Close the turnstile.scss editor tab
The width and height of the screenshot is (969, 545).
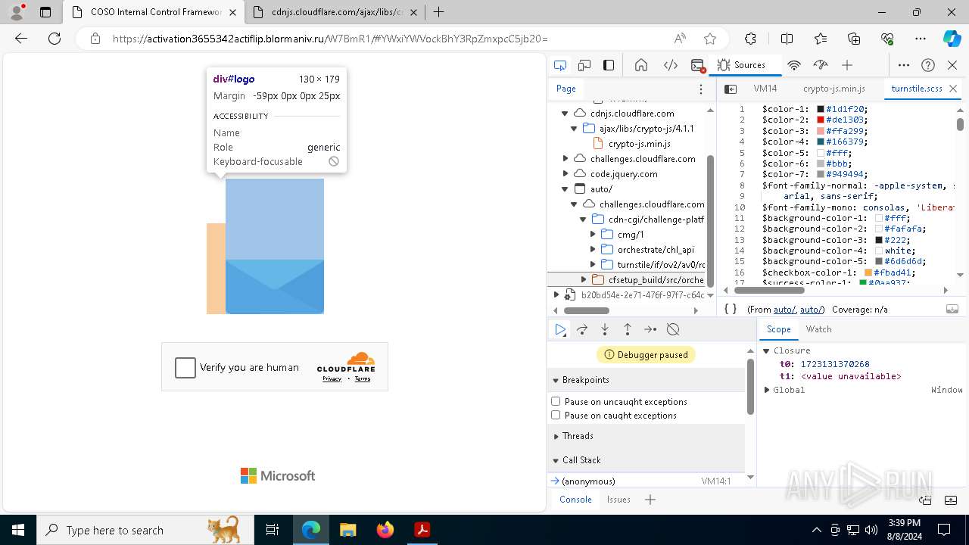point(953,89)
